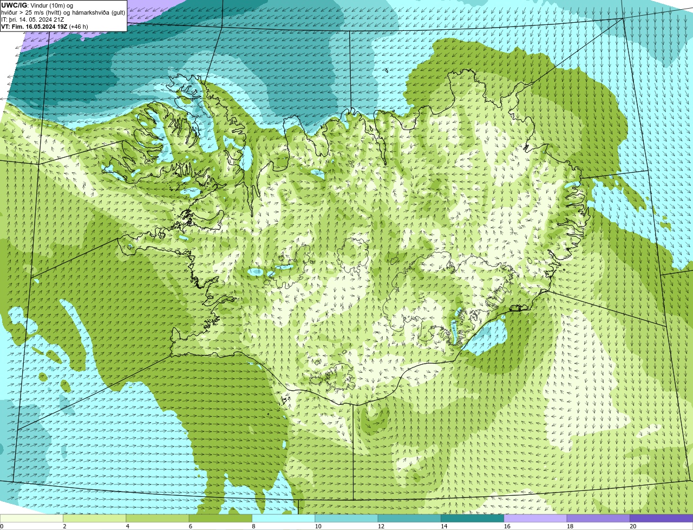Click the scale label '12'

point(381,526)
